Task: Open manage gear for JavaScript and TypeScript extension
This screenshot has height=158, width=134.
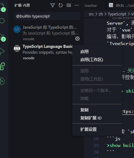Action: point(77,39)
